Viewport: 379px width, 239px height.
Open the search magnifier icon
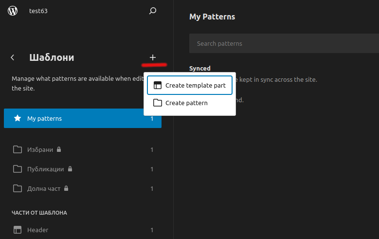[x=153, y=11]
